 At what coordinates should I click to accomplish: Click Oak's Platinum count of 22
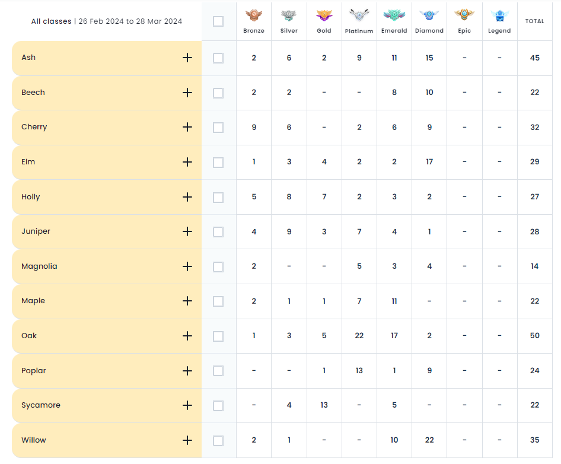pos(359,335)
